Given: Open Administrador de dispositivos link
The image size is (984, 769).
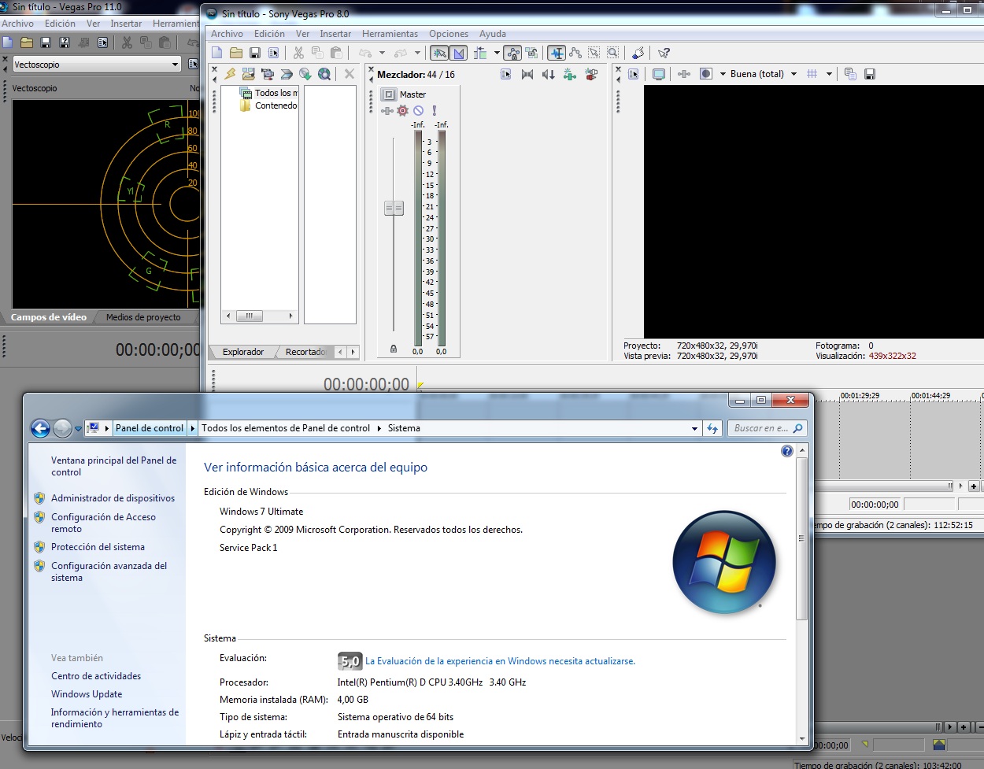Looking at the screenshot, I should 113,498.
